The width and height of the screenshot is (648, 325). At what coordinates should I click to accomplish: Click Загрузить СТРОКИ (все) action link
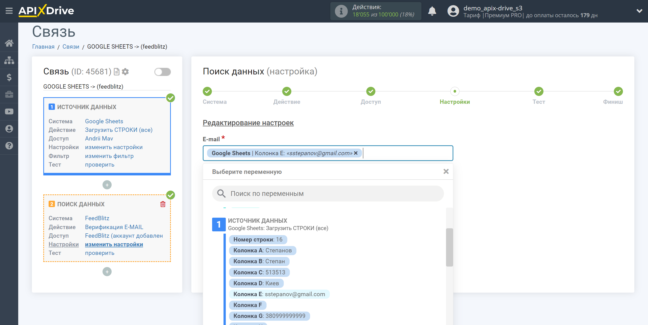pyautogui.click(x=119, y=130)
